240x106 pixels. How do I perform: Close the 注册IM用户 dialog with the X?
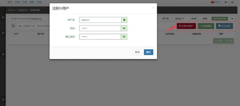(x=153, y=7)
